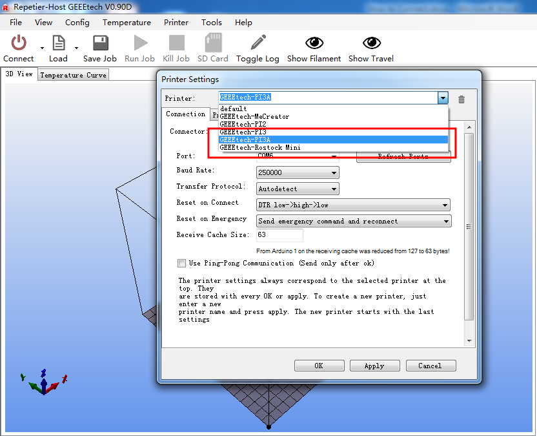Image resolution: width=537 pixels, height=436 pixels.
Task: Click the Printer name text field
Action: [328, 98]
